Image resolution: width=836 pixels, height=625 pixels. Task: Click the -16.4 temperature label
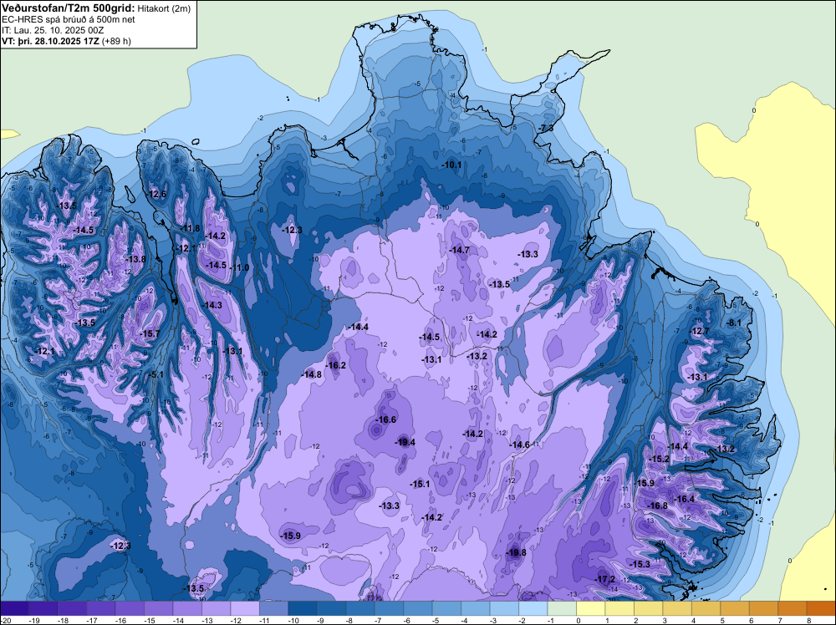[x=684, y=500]
